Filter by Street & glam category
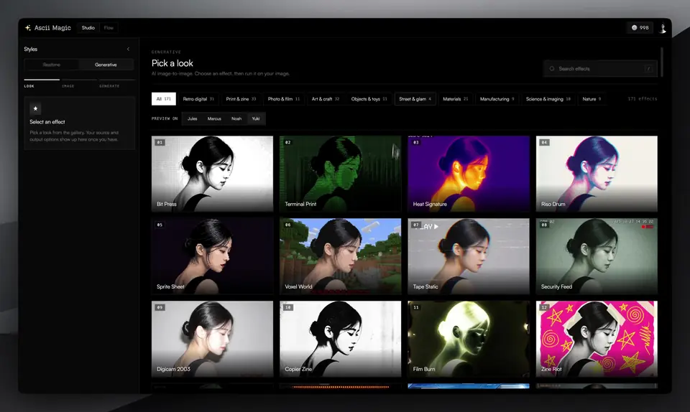The width and height of the screenshot is (690, 412). click(415, 99)
